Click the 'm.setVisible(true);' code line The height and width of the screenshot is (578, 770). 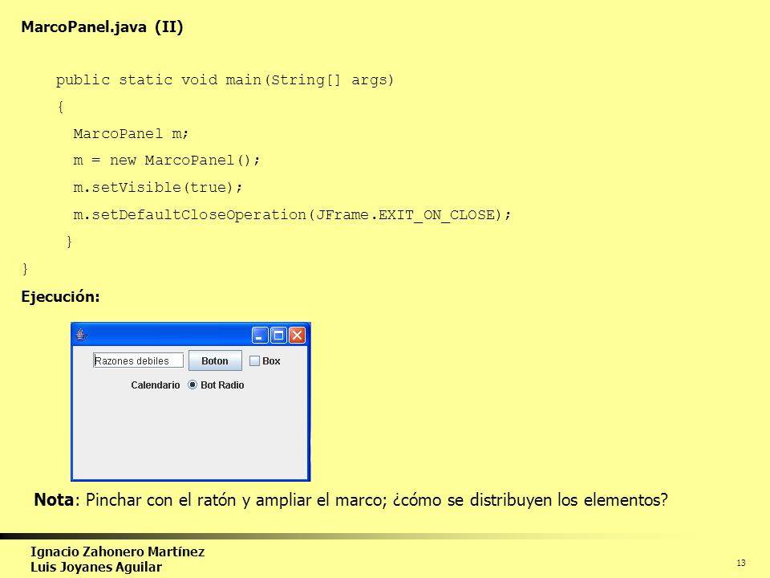158,187
